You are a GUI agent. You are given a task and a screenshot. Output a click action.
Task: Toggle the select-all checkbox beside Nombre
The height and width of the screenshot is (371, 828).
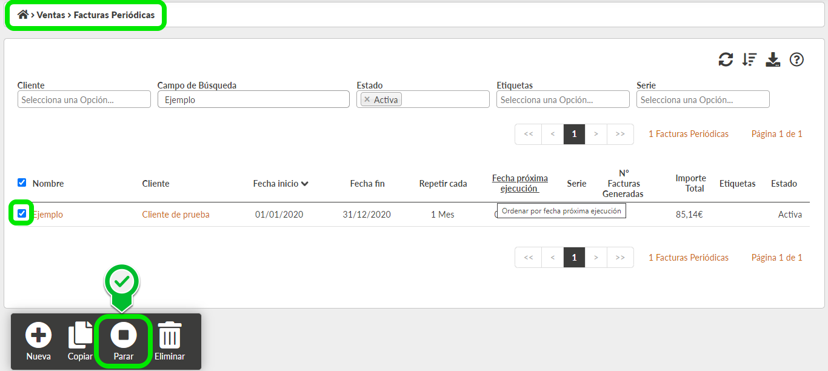pos(22,182)
